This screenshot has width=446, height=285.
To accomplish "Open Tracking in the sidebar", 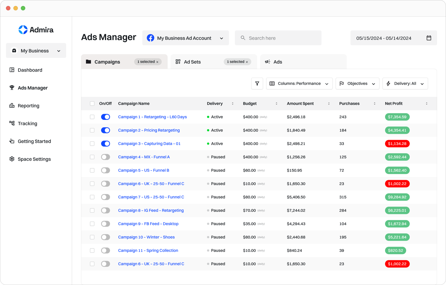I will pyautogui.click(x=27, y=123).
